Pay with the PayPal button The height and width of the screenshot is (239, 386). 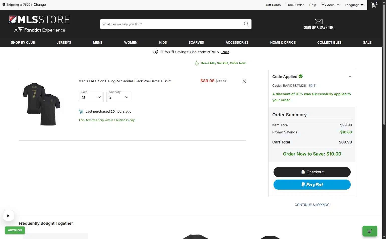point(312,185)
